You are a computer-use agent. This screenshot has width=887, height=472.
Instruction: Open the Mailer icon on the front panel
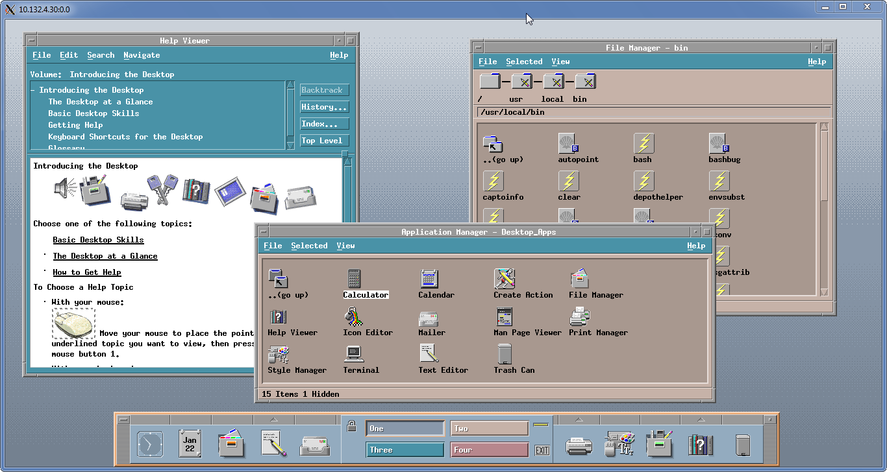[314, 445]
